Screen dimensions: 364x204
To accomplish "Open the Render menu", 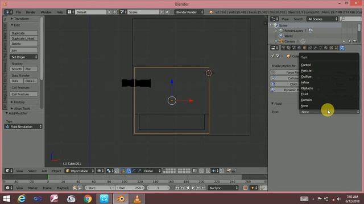I will [31, 12].
